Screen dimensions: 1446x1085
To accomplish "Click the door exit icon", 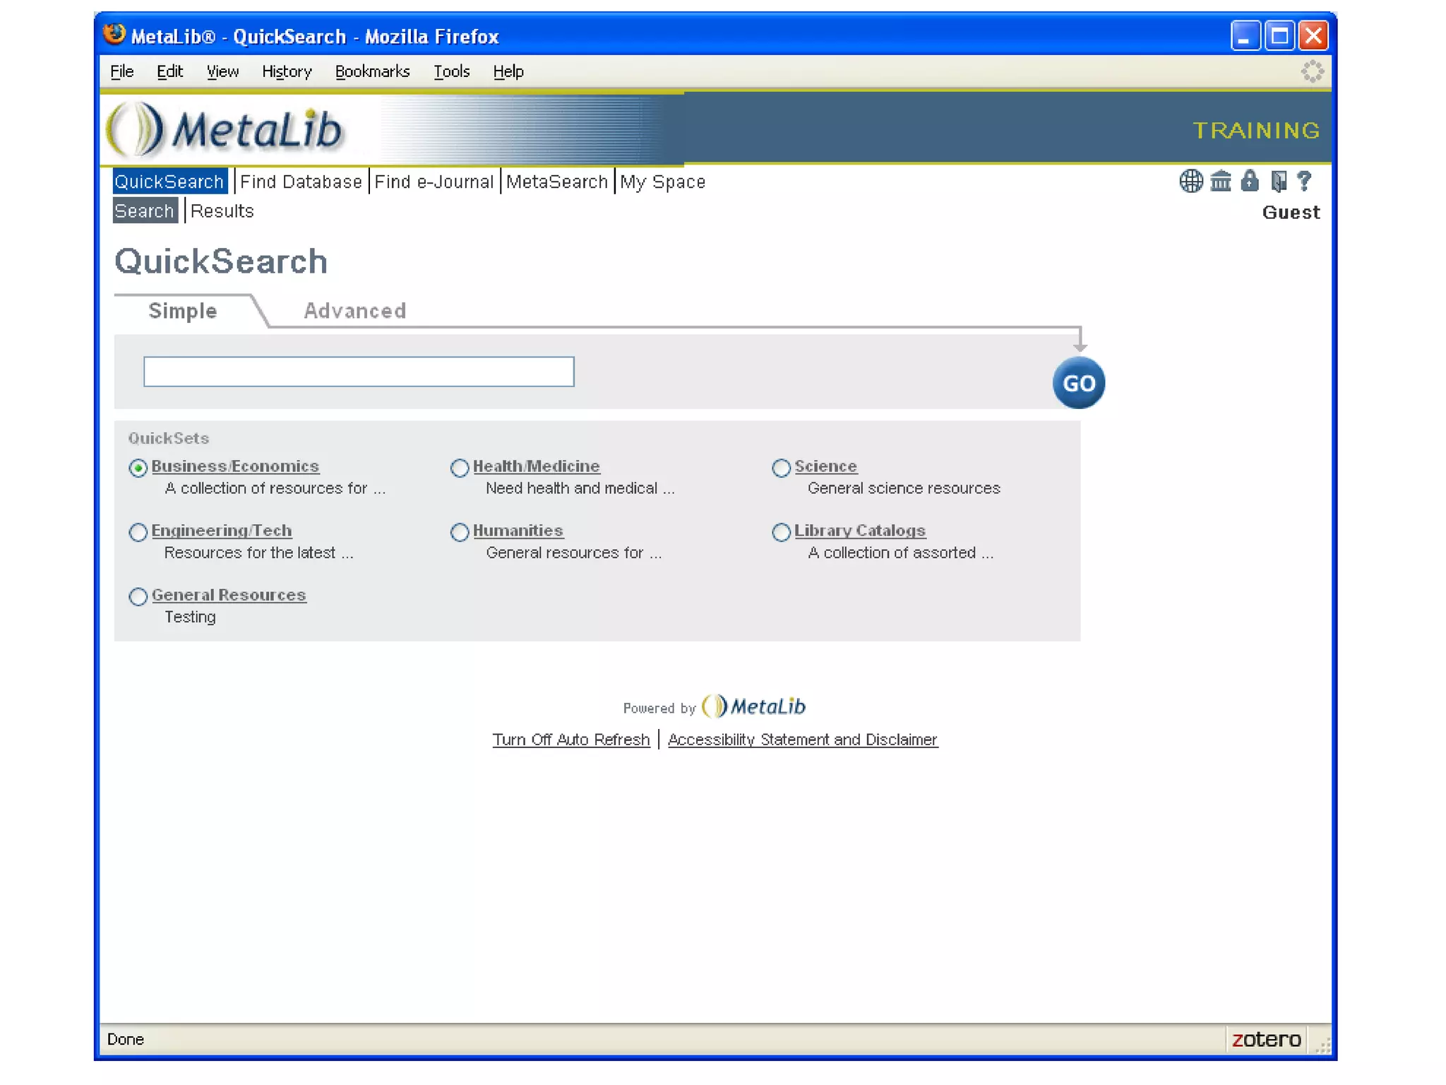I will click(1278, 182).
